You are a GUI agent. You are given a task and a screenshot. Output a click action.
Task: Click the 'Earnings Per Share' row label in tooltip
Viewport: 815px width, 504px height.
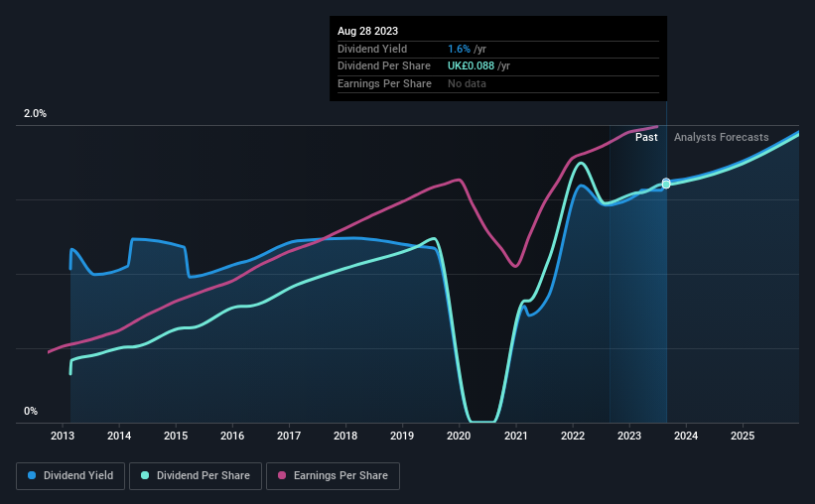coord(384,83)
